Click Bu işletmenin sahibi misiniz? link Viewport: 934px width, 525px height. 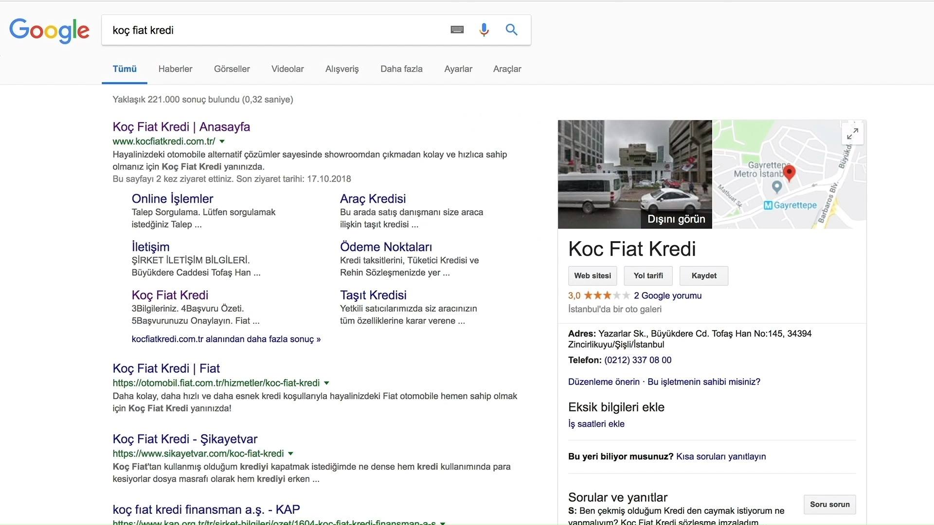(x=704, y=382)
